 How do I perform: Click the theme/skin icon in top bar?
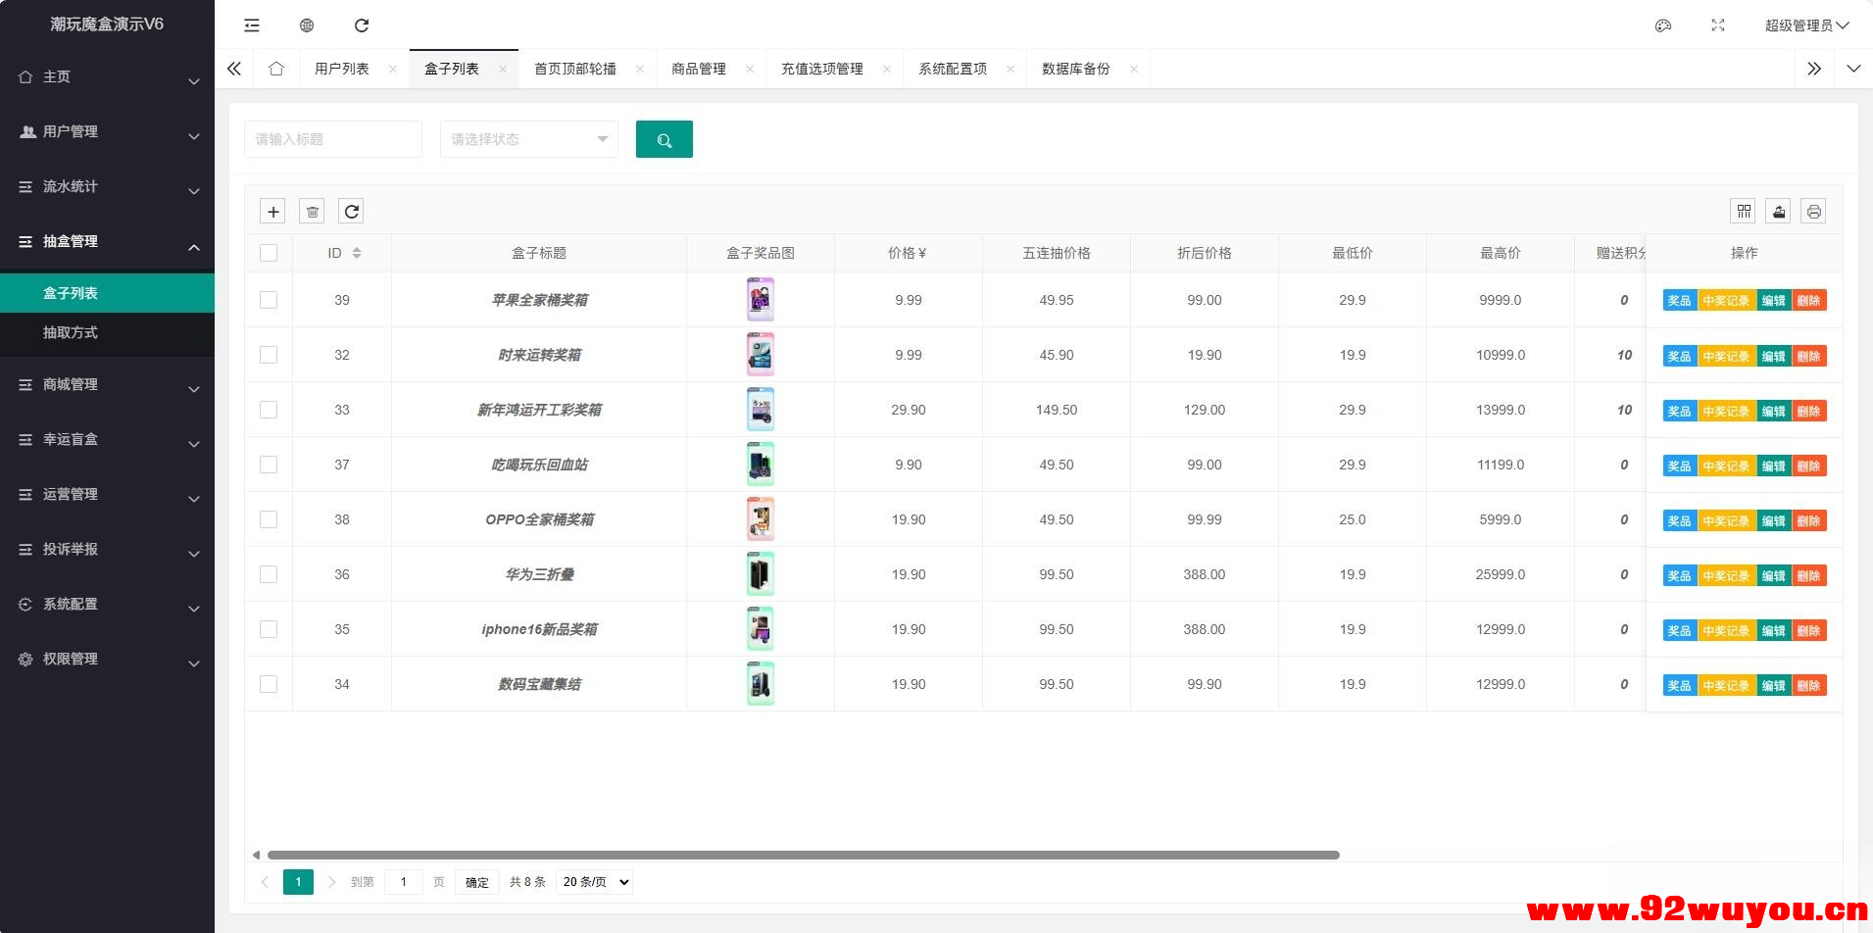click(1663, 25)
